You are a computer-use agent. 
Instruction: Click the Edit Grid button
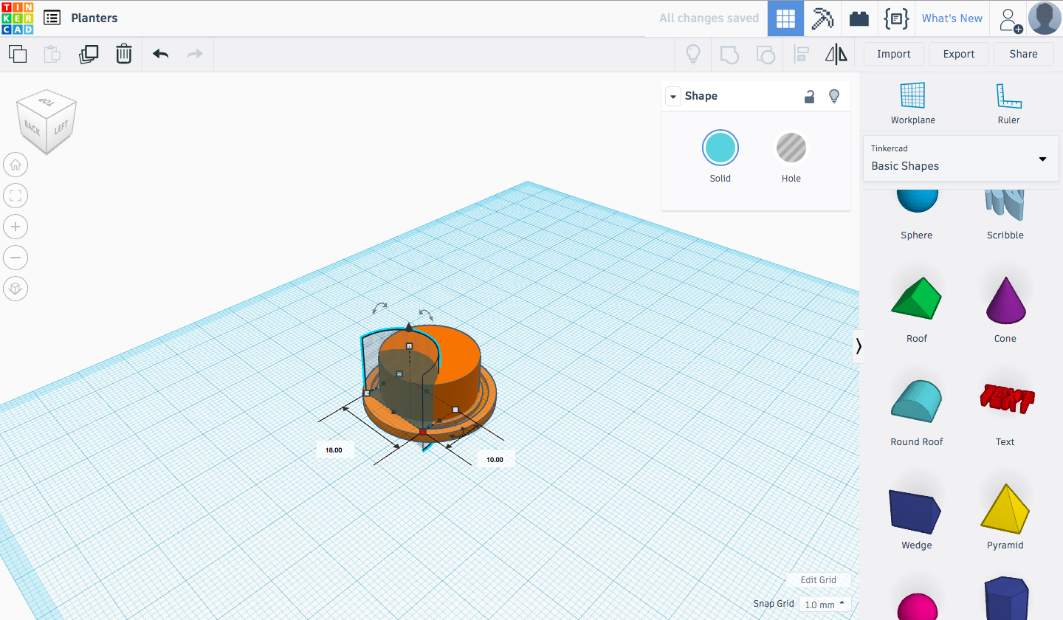point(818,580)
